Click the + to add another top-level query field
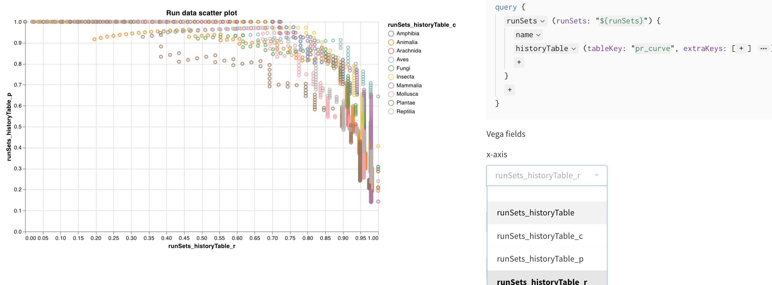This screenshot has width=772, height=285. coord(509,90)
